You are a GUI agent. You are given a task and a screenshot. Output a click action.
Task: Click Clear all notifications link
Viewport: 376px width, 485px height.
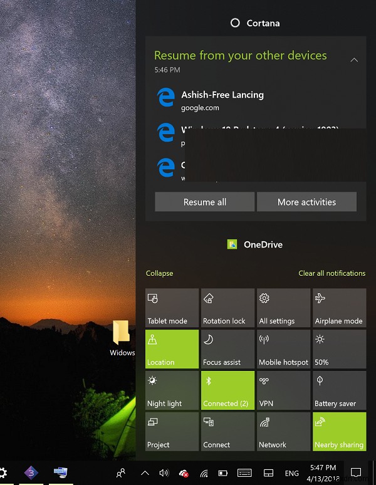click(x=332, y=273)
